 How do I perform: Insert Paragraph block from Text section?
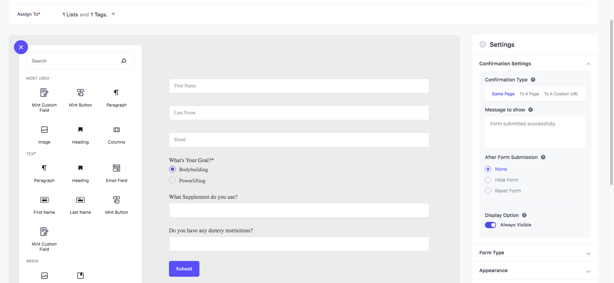pos(44,173)
